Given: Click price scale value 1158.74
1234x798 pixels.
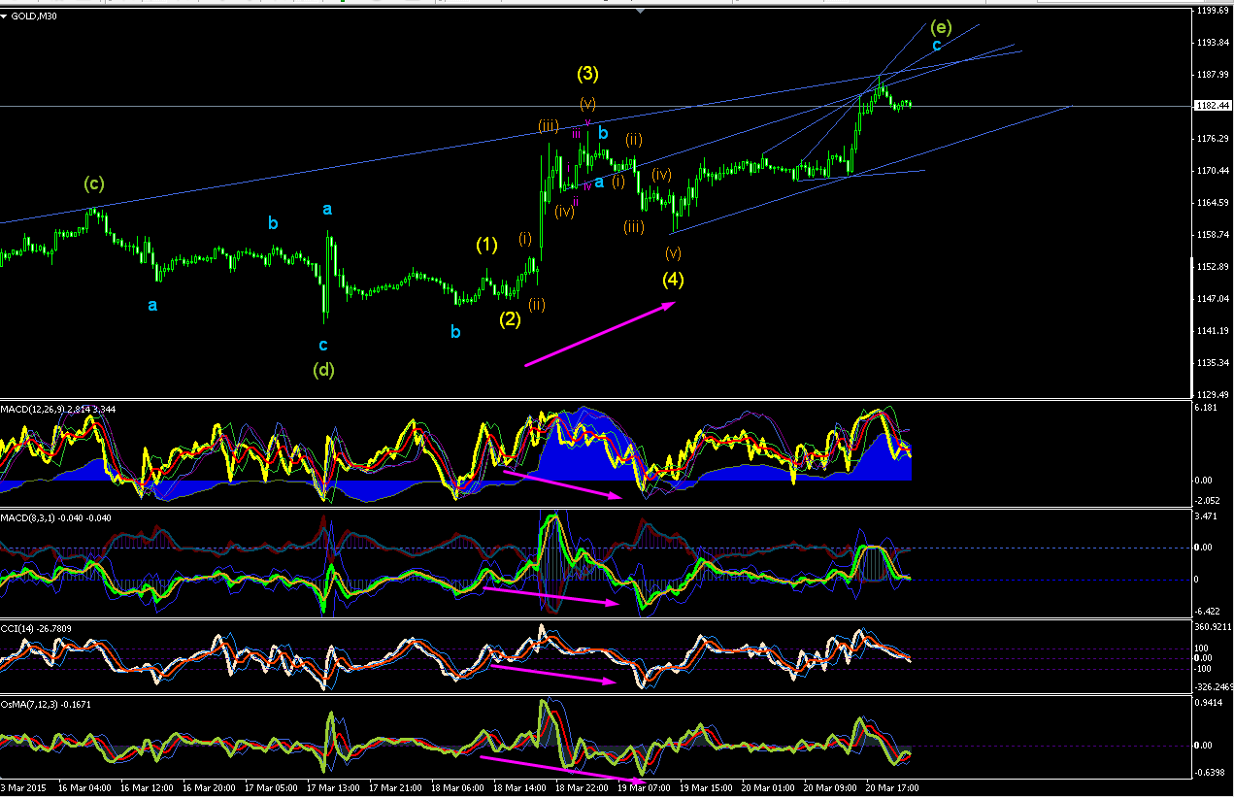Looking at the screenshot, I should [1212, 235].
